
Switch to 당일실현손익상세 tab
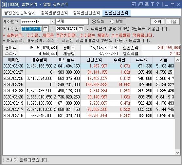(20, 13)
